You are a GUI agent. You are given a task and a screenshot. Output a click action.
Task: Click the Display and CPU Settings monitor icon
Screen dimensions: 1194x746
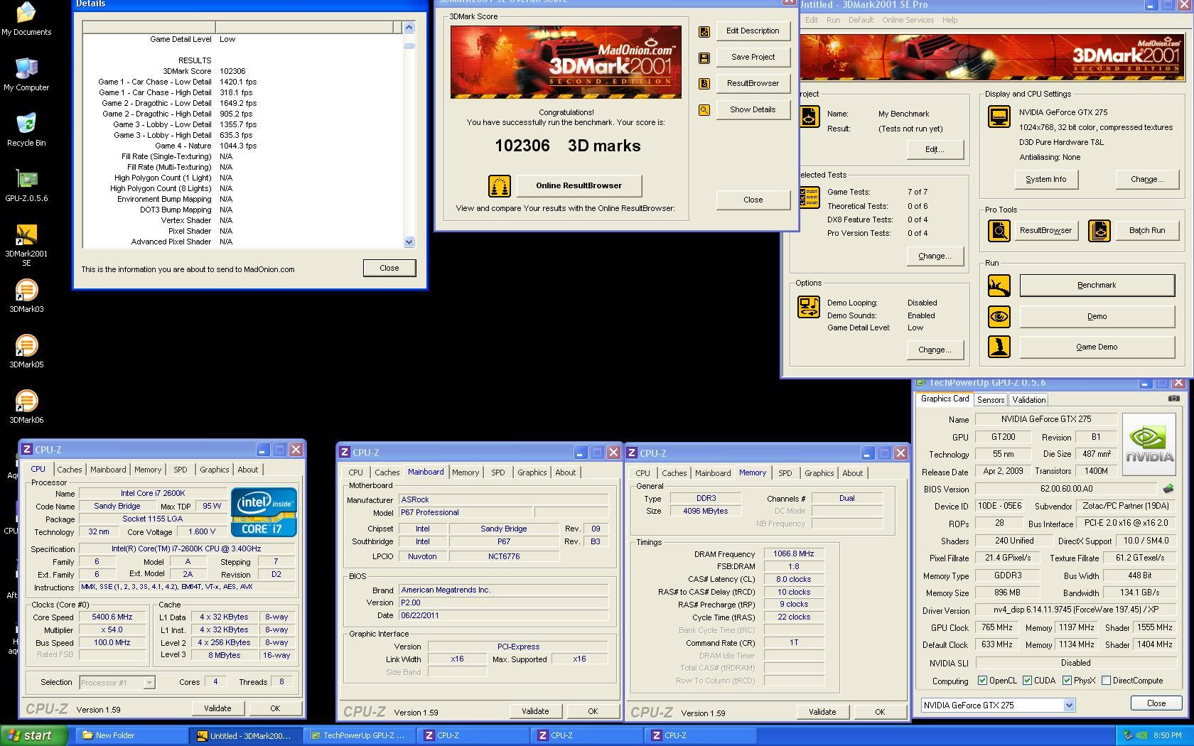click(x=999, y=116)
